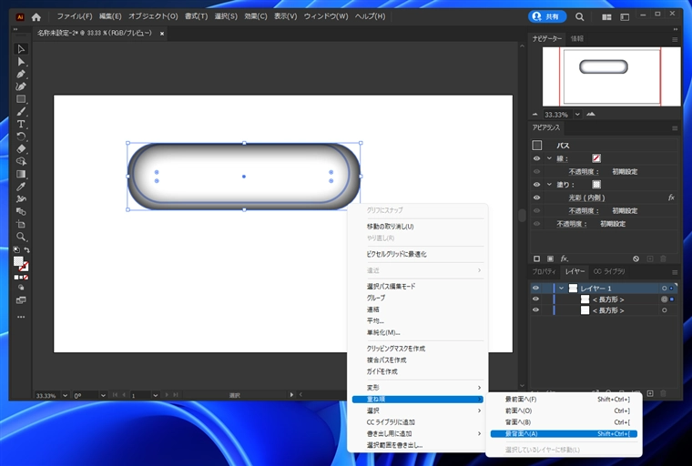The height and width of the screenshot is (466, 692).
Task: Open the ファイル(F) menu
Action: tap(75, 16)
